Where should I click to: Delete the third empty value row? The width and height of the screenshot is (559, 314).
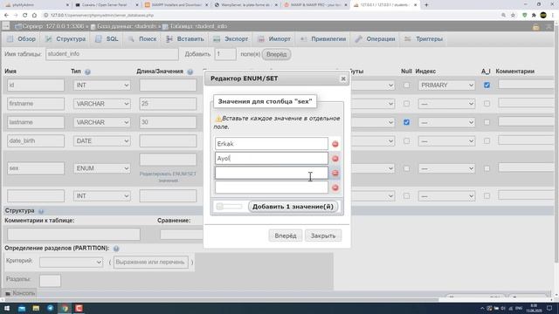click(x=335, y=173)
